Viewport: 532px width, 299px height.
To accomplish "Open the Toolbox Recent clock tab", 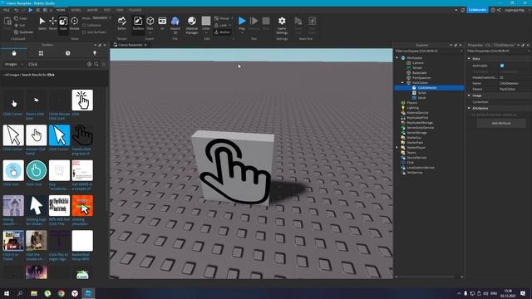I will click(68, 53).
